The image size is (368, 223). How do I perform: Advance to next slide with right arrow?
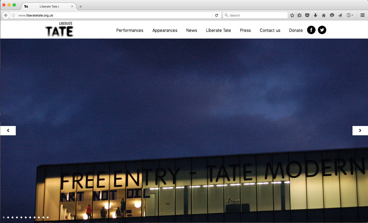click(x=360, y=131)
